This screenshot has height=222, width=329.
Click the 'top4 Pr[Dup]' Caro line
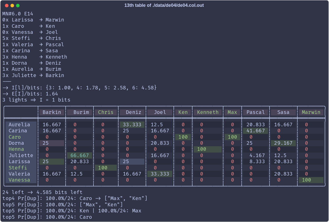75,198
